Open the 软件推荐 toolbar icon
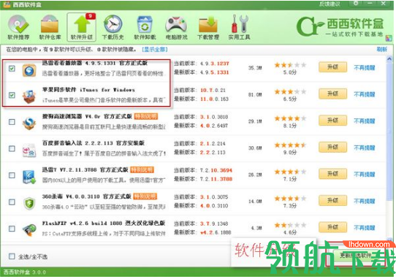The image size is (396, 279). (x=18, y=27)
